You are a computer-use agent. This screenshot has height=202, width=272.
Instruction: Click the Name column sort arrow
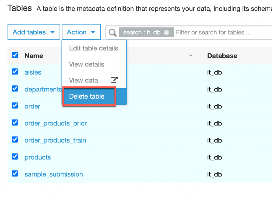coord(190,56)
